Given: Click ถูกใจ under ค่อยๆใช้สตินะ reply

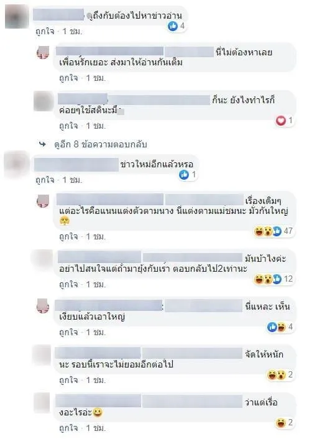Looking at the screenshot, I should tap(68, 126).
